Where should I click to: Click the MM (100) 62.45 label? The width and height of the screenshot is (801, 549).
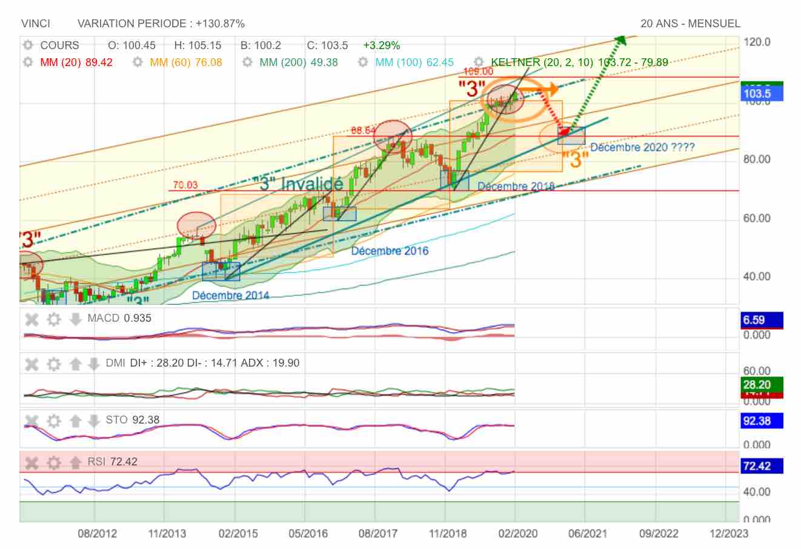tap(414, 62)
